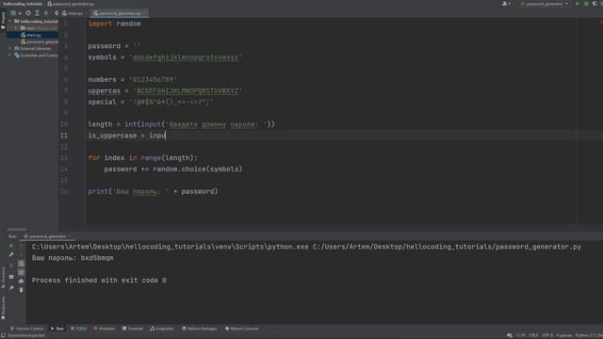Toggle the Structure side panel tab

coord(3,277)
